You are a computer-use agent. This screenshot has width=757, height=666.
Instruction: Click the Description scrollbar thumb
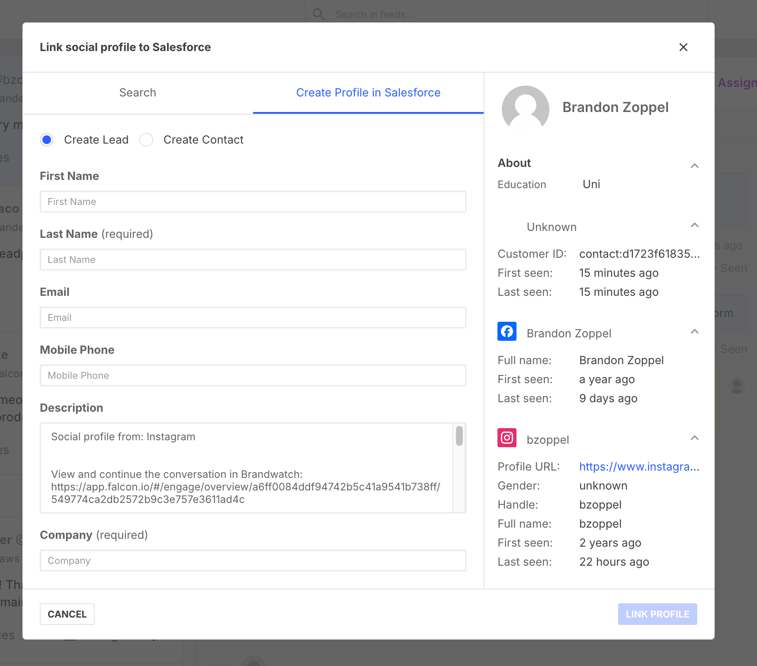point(459,435)
